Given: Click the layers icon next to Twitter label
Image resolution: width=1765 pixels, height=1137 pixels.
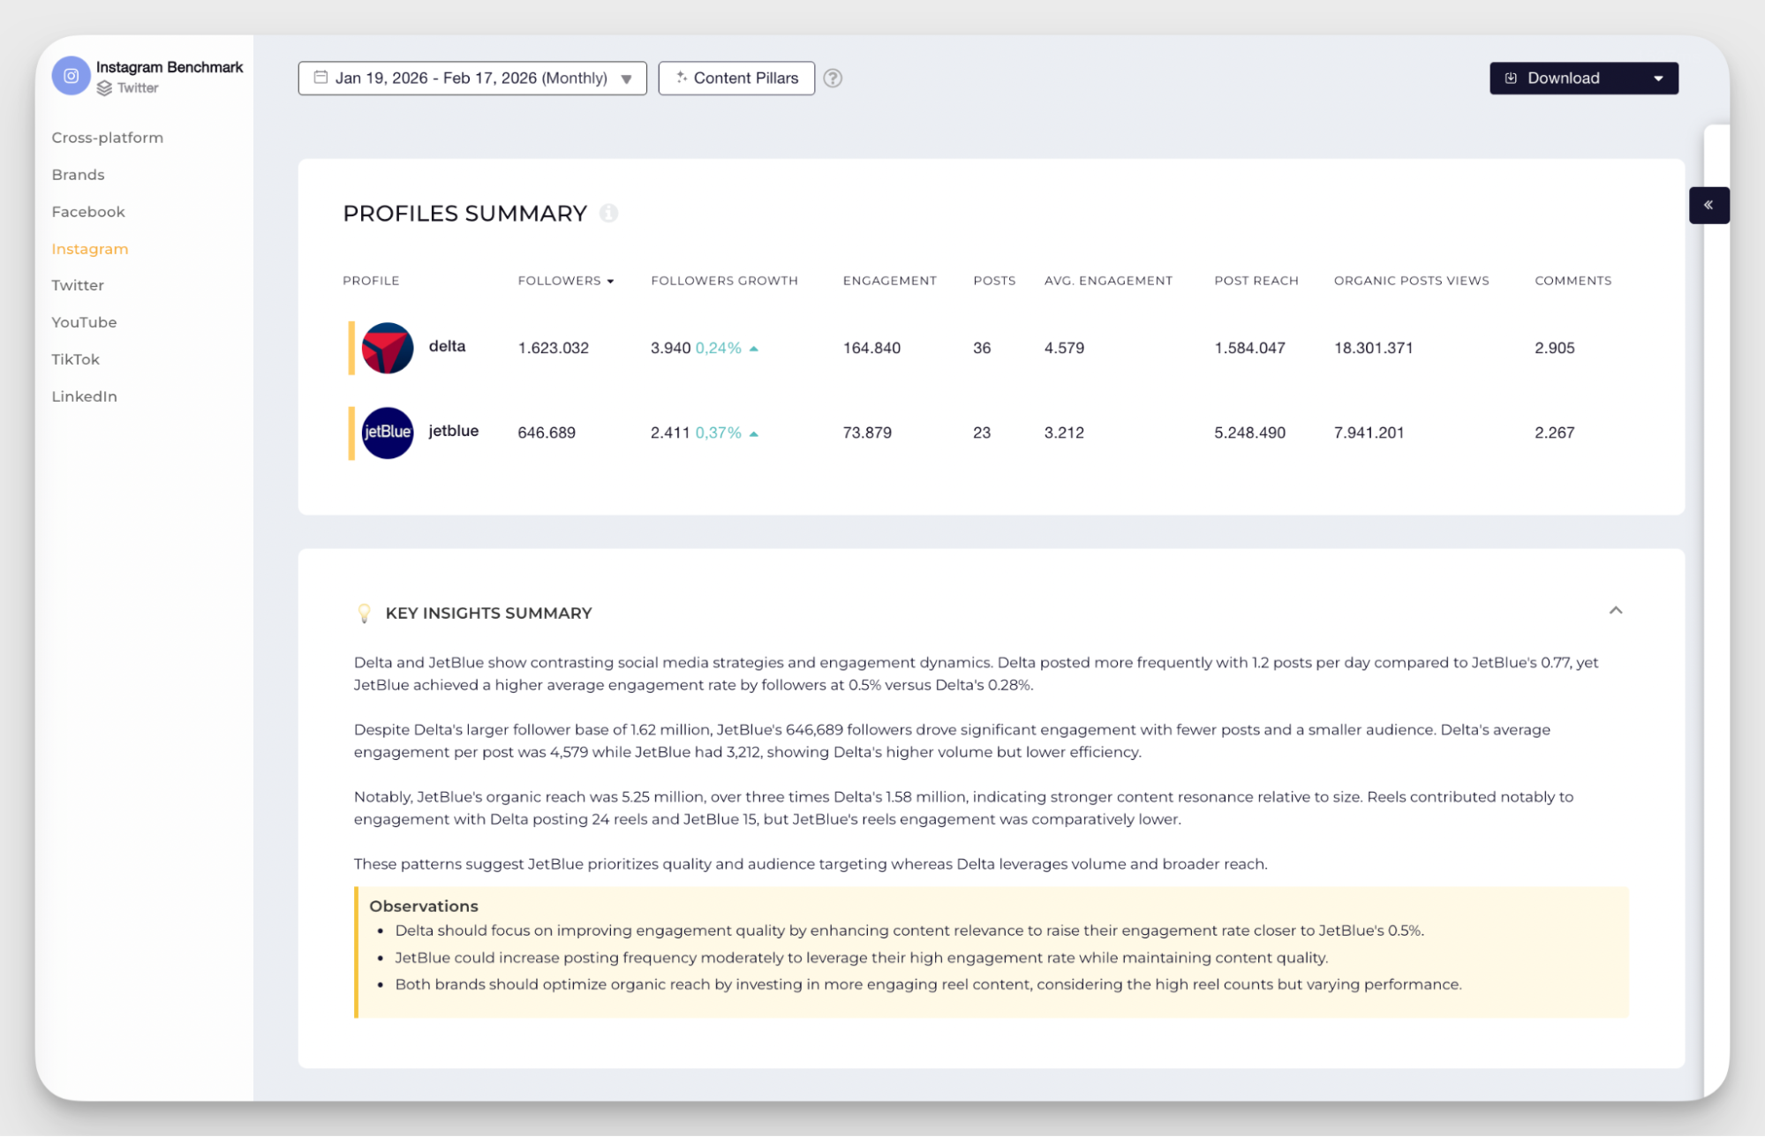Looking at the screenshot, I should (105, 88).
